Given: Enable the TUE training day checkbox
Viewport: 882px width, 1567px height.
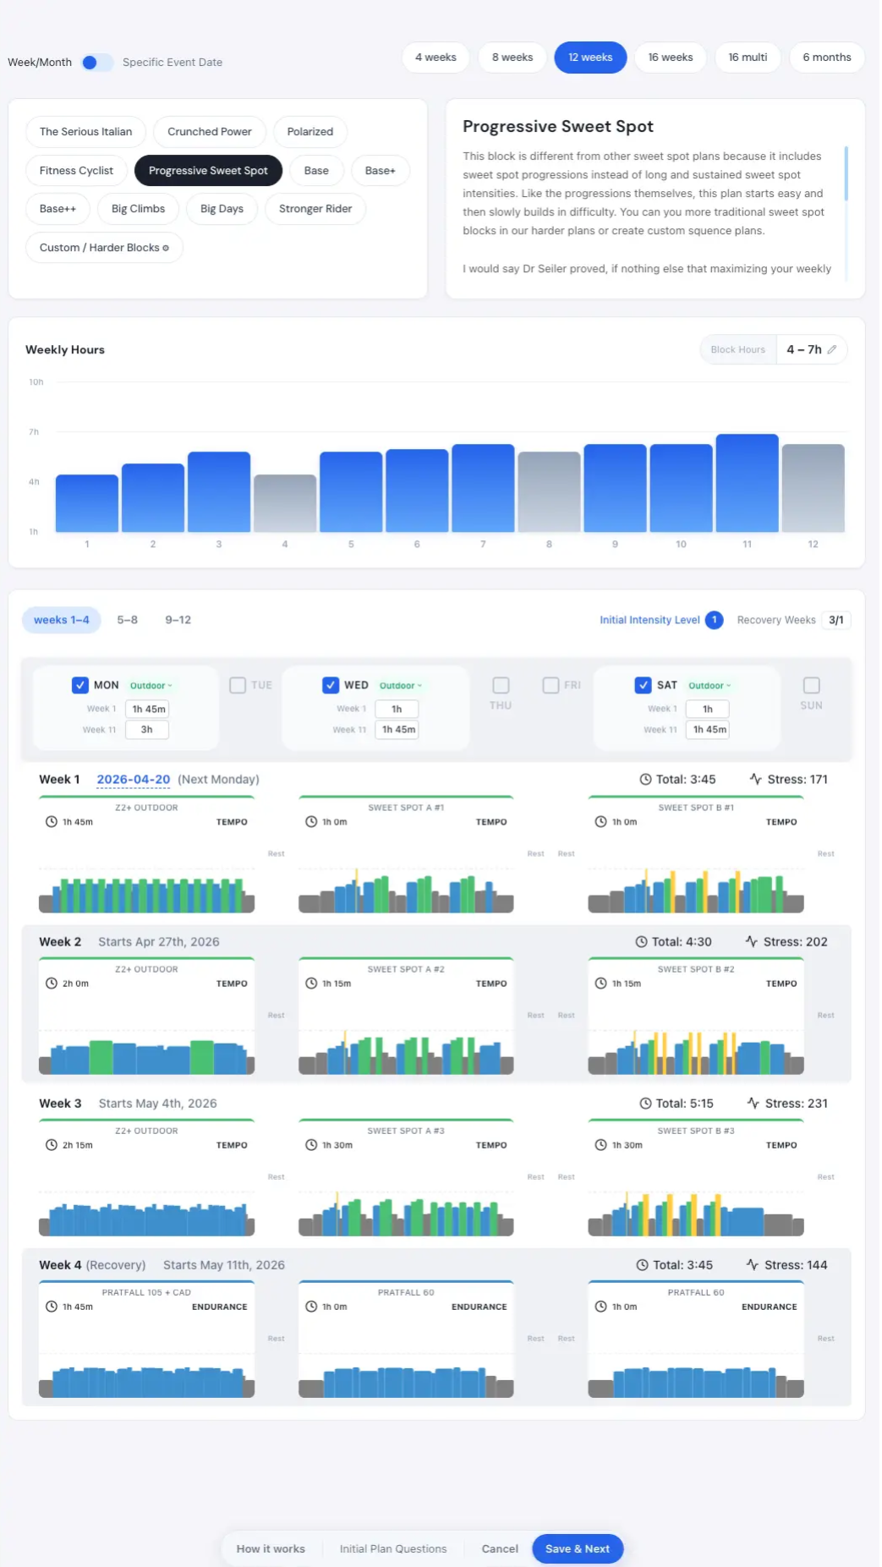Looking at the screenshot, I should pos(238,685).
